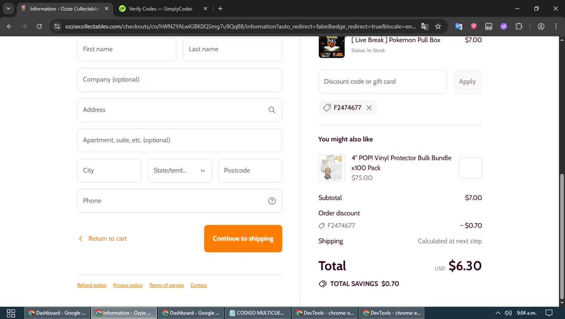
Task: Open the red shield extension icon
Action: [473, 26]
